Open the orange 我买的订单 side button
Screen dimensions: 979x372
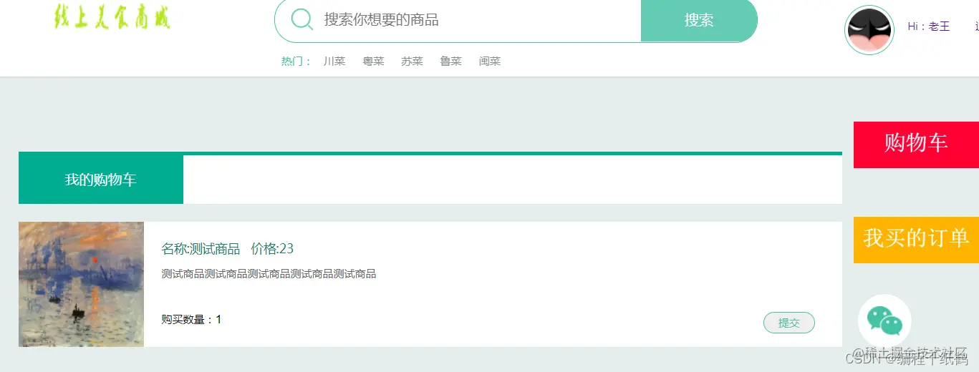916,240
